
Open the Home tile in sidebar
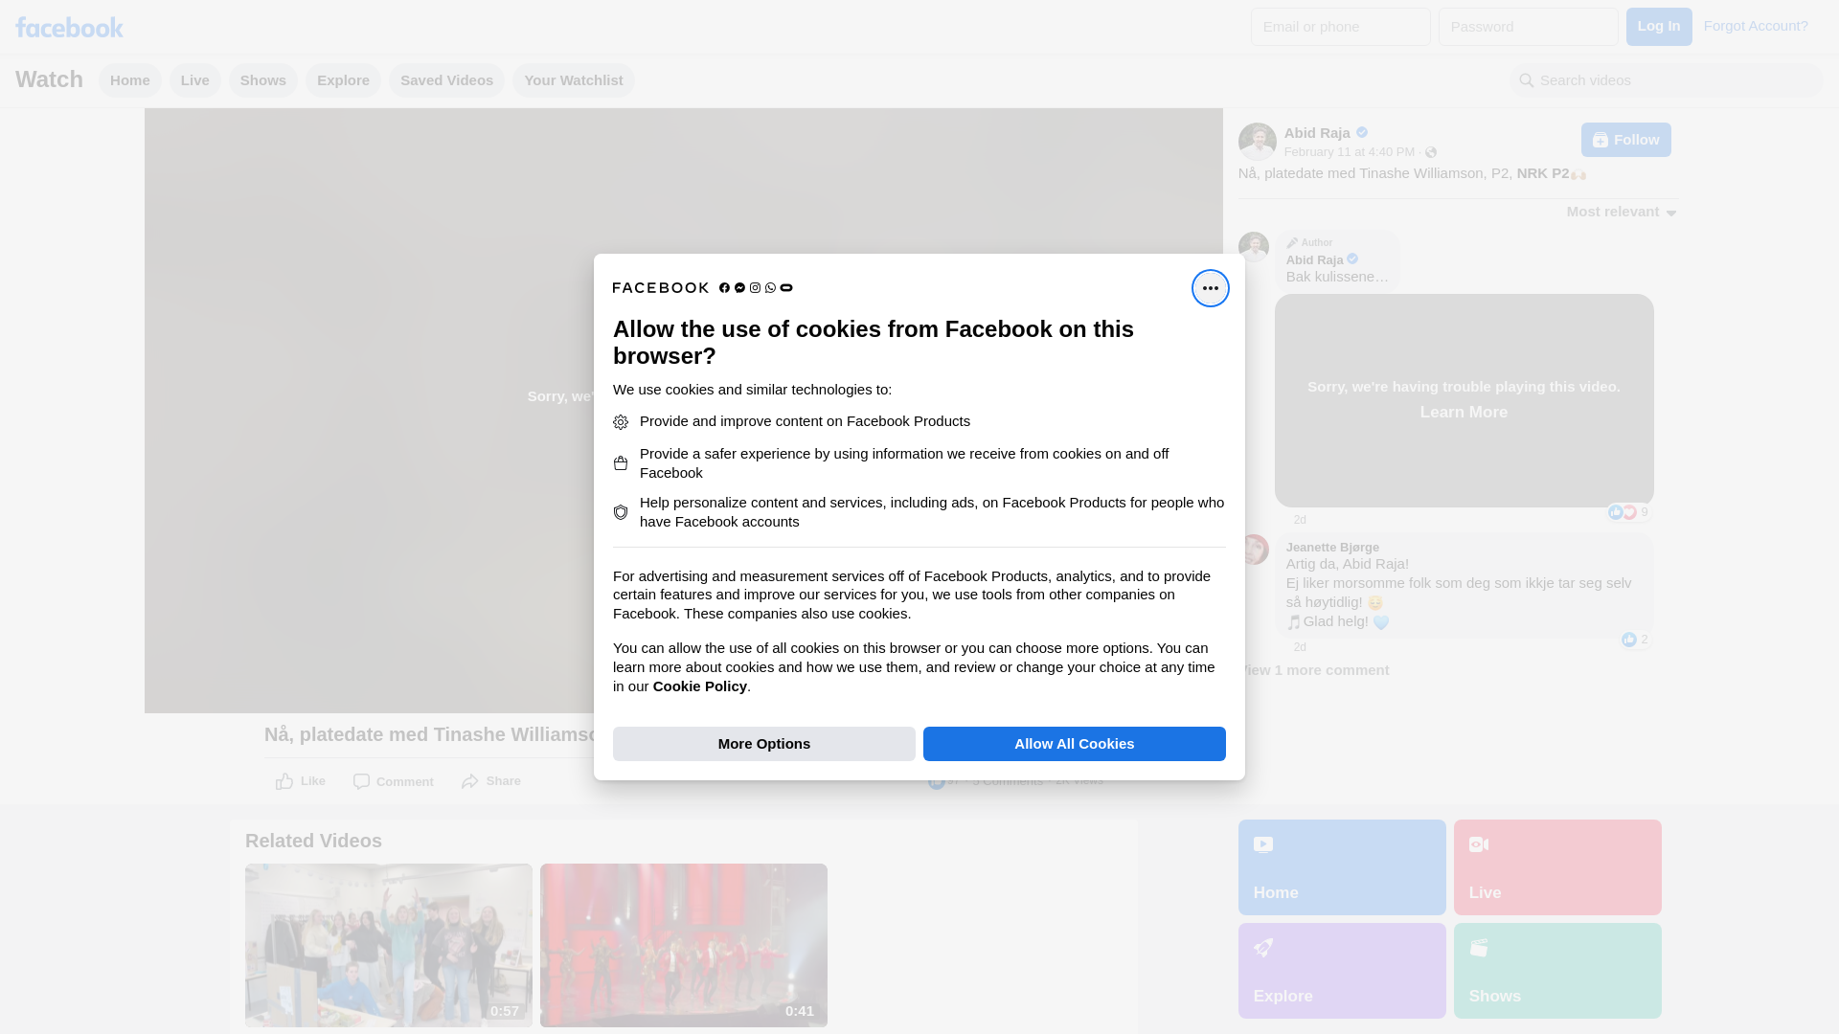click(x=1342, y=867)
